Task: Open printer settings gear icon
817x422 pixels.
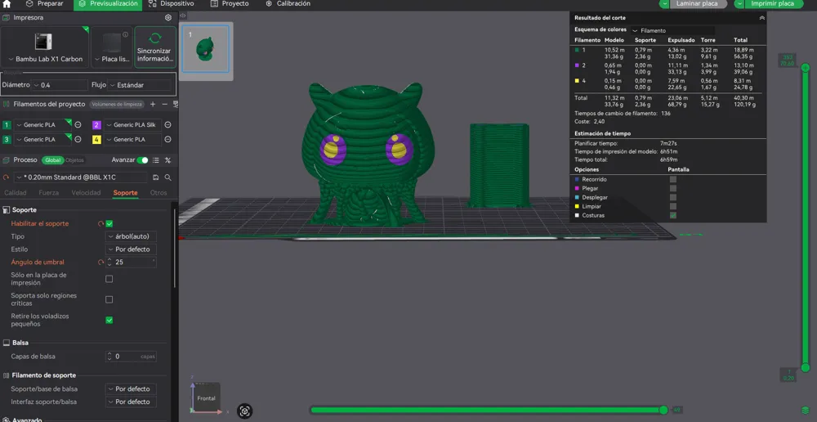Action: pos(168,18)
